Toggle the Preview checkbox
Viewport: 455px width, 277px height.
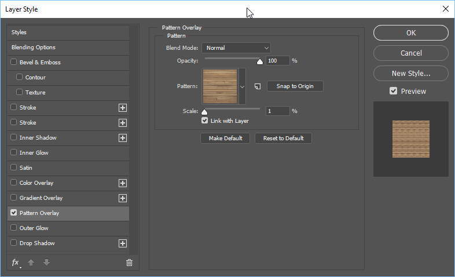point(393,91)
